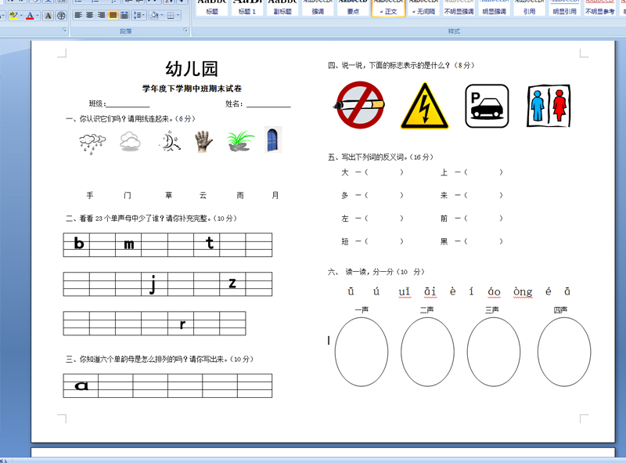Click the character 月 in the word row
626x463 pixels.
click(x=275, y=196)
